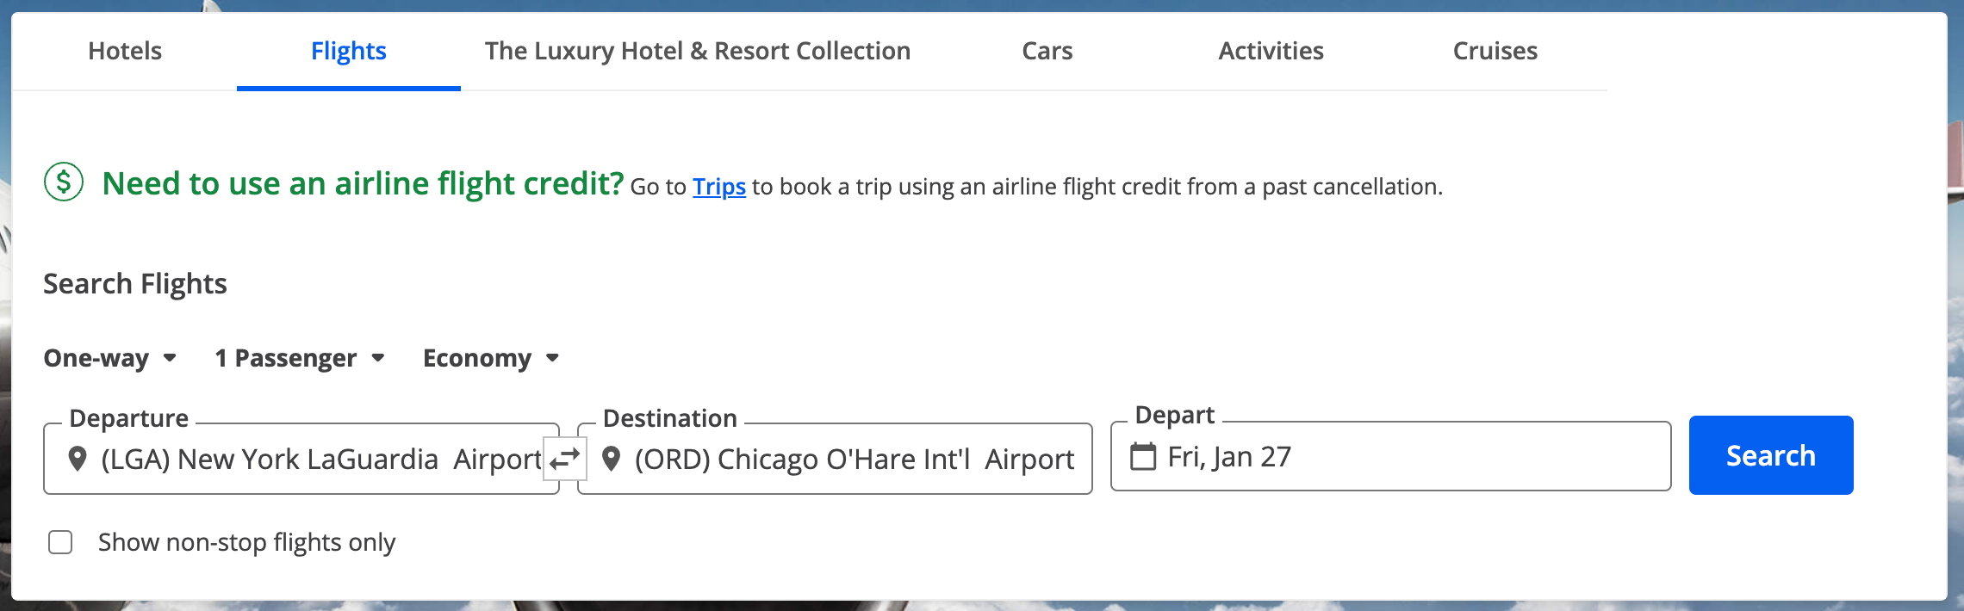Click the destination location pin icon
The image size is (1964, 611).
tap(612, 459)
